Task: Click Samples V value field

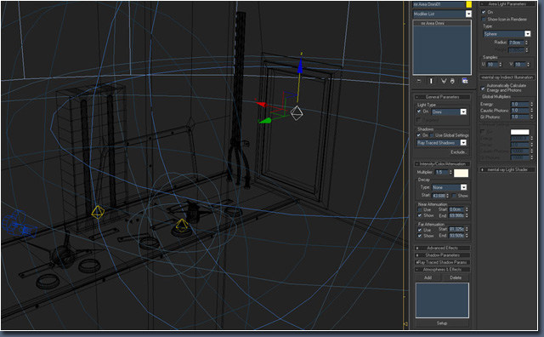Action: [519, 65]
